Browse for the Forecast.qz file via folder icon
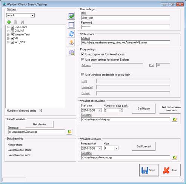Image resolution: width=186 pixels, height=184 pixels. point(175,157)
